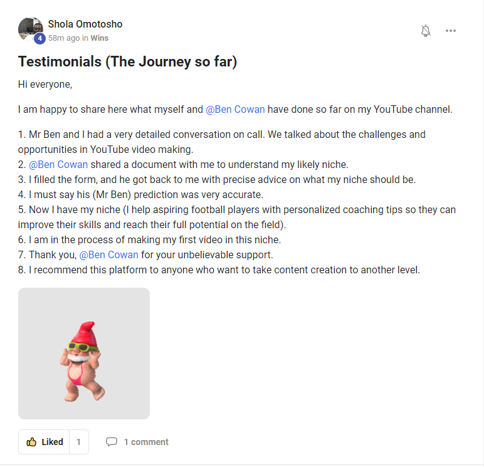Click the 58m ago timestamp
Viewport: 484px width, 467px height.
click(x=64, y=38)
